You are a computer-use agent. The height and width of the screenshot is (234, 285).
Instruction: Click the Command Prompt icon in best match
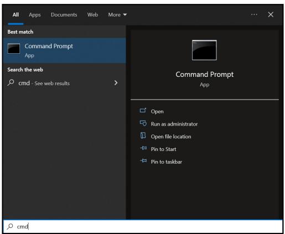tap(14, 49)
